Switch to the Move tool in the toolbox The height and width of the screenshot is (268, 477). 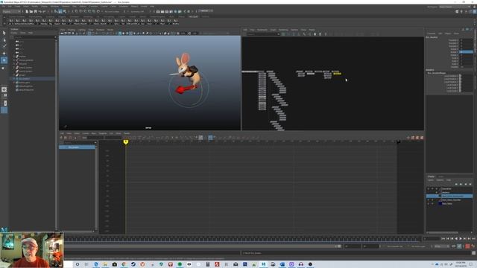click(4, 54)
